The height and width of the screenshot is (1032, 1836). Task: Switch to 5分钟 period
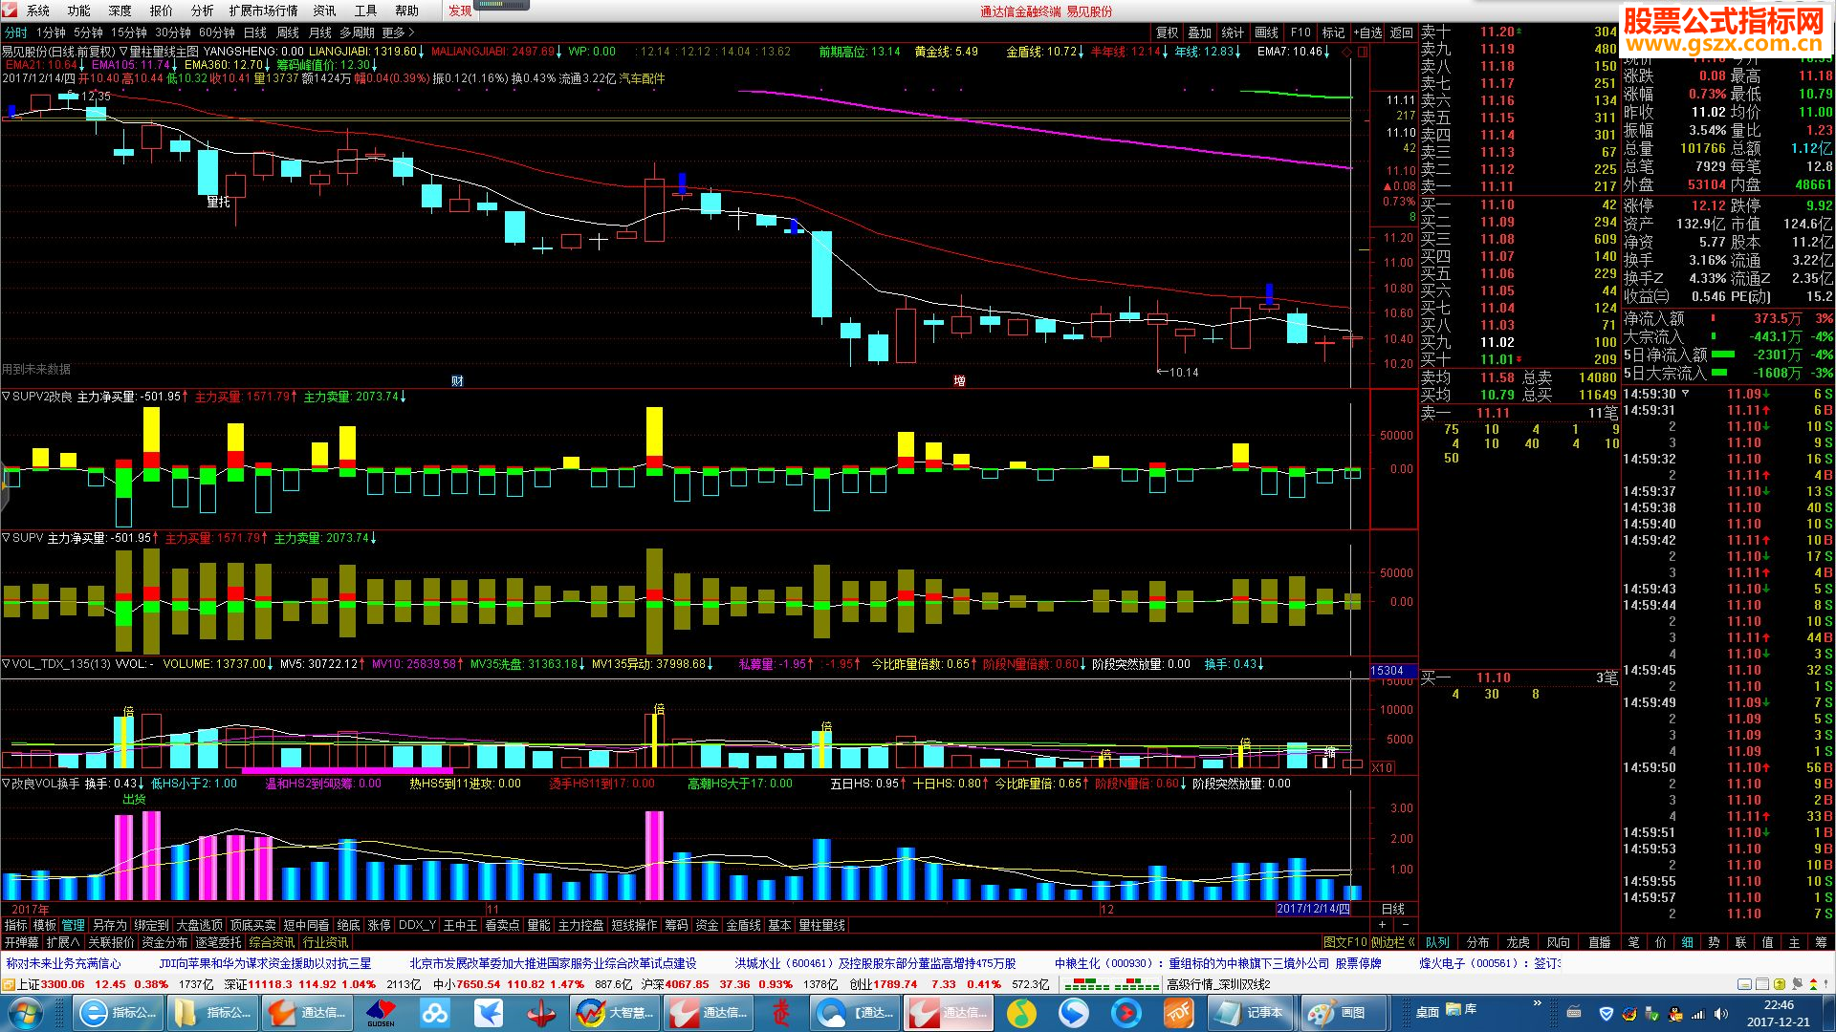(88, 32)
